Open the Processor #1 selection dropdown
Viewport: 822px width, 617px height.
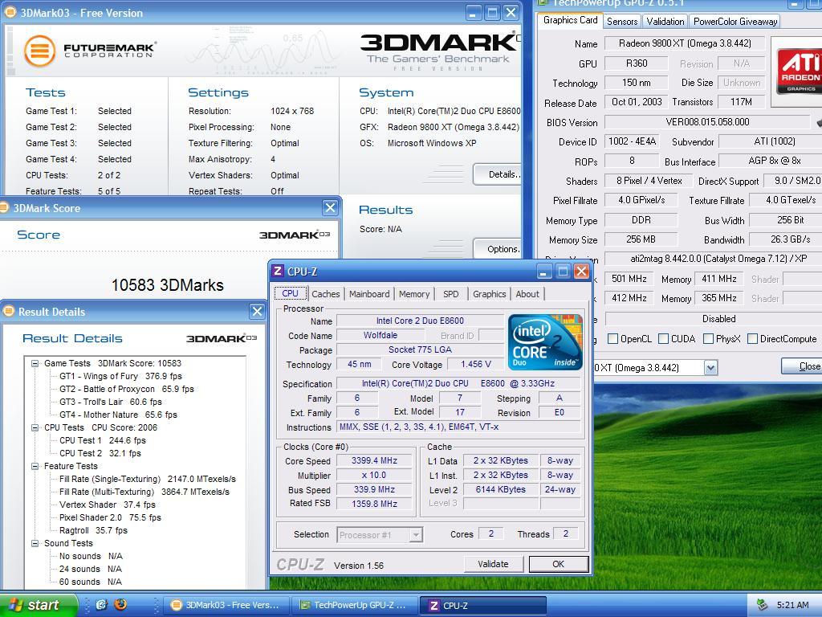coord(415,534)
